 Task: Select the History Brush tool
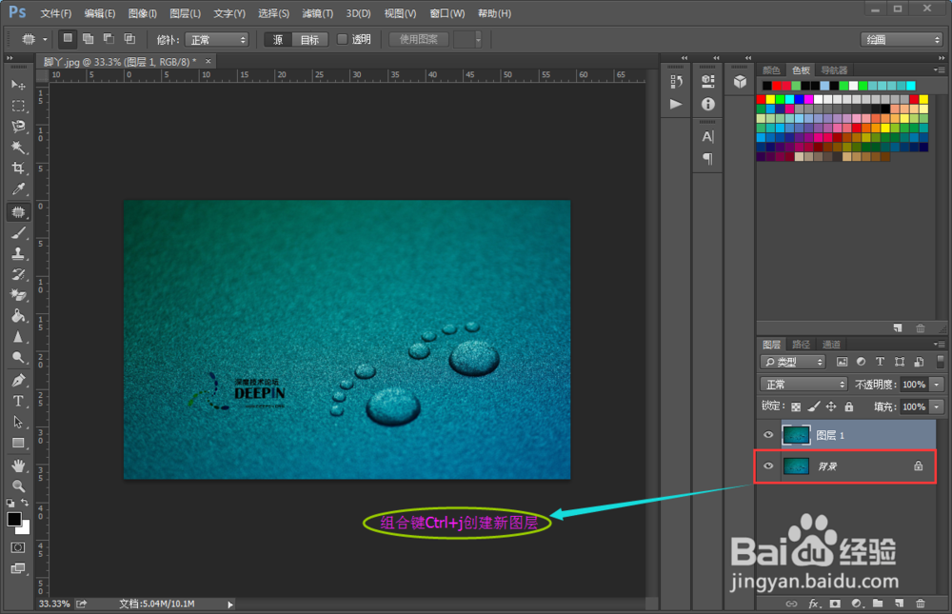click(x=18, y=274)
